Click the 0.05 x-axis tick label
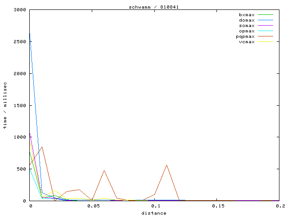The image size is (288, 216). [93, 206]
